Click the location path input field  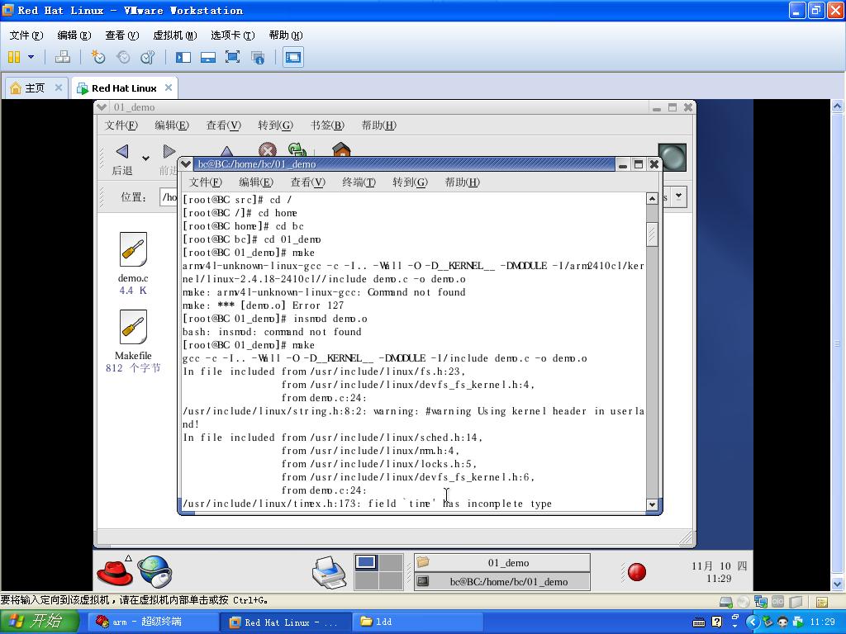click(x=169, y=196)
